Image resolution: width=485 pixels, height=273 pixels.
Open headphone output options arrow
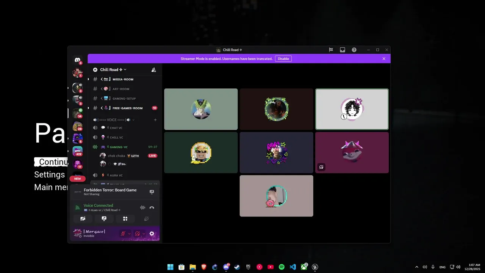[x=144, y=234]
